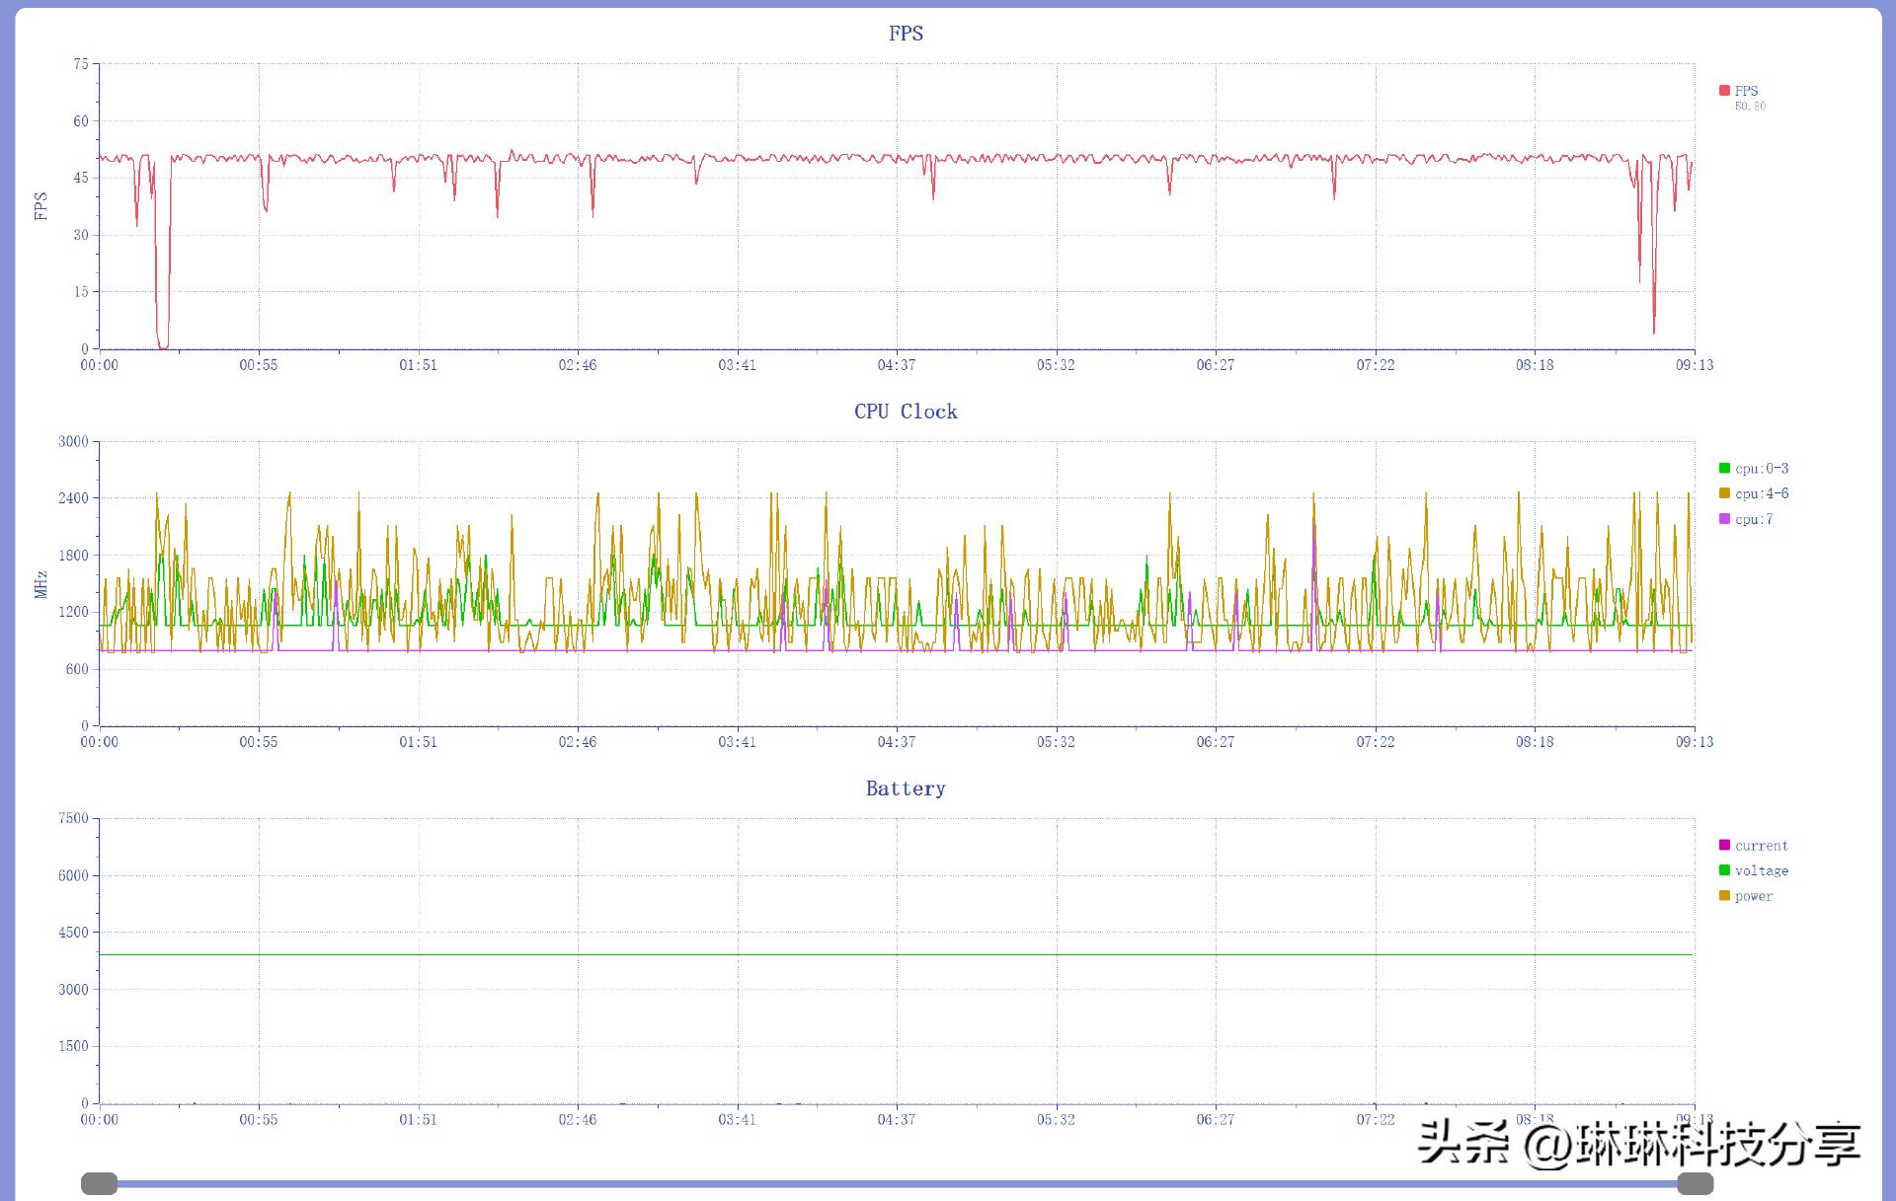Click the 04:37 marker on the FPS time axis
1896x1201 pixels.
pyautogui.click(x=897, y=365)
